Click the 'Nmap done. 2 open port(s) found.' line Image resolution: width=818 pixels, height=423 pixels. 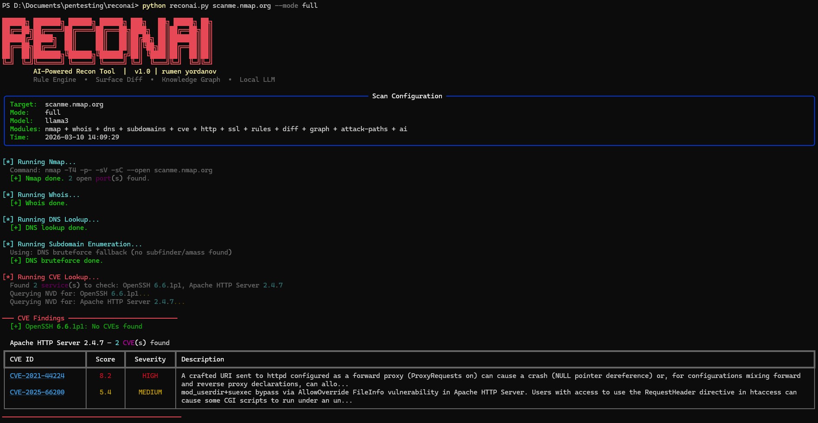click(x=80, y=178)
